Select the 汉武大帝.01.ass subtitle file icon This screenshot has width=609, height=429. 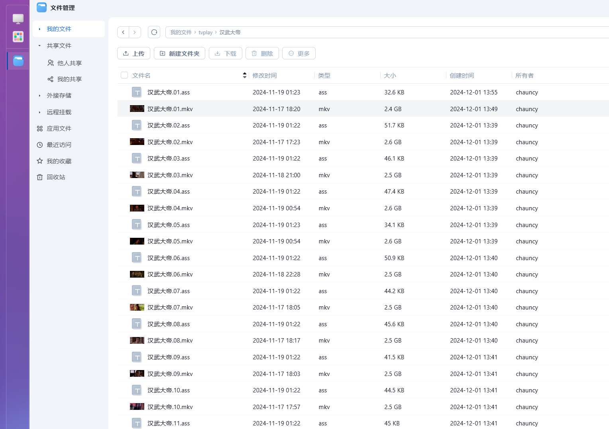137,92
